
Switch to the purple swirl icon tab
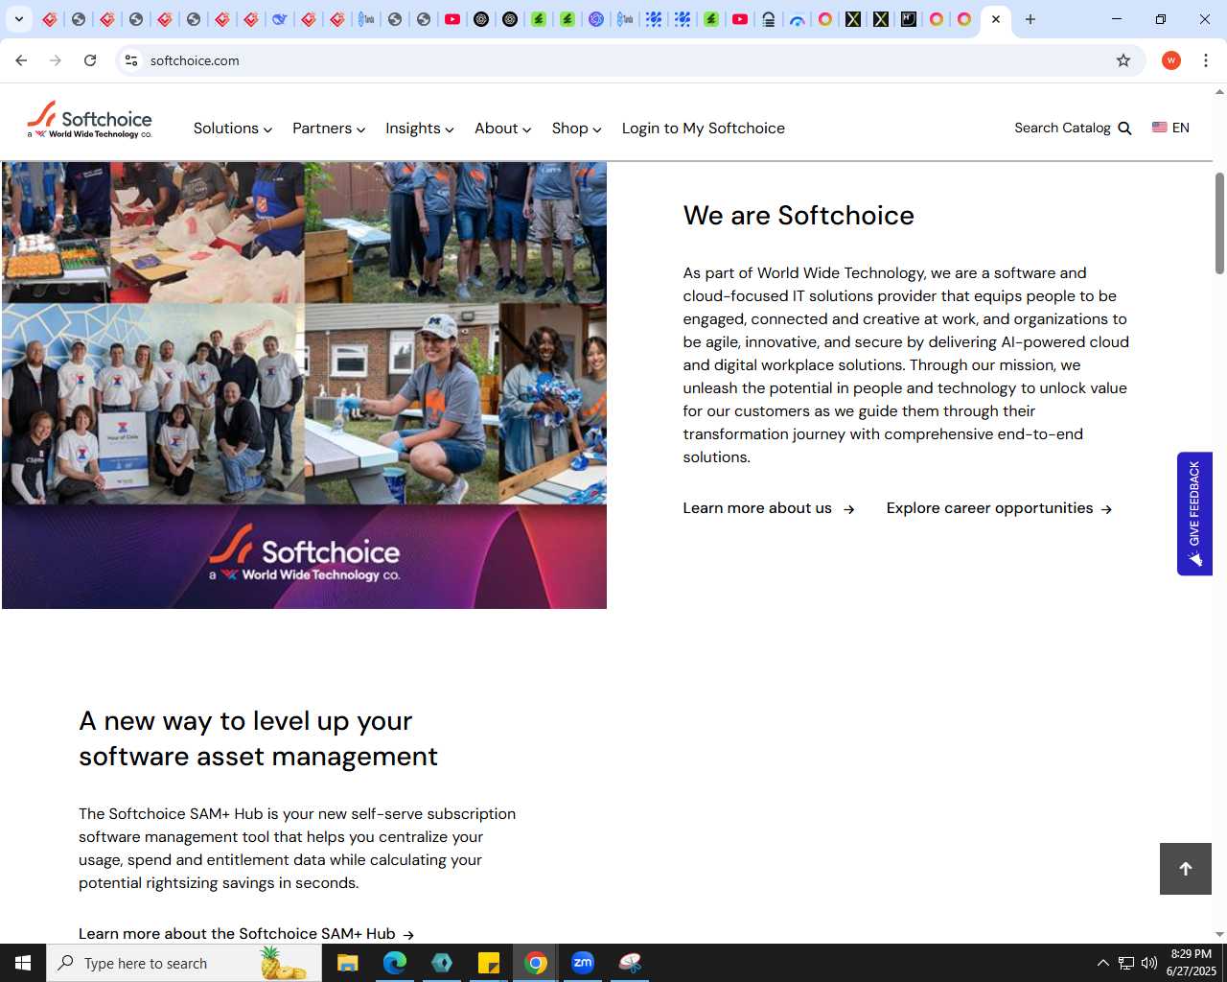coord(596,19)
